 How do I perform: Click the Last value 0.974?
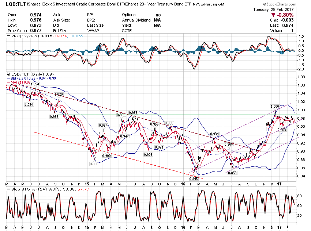pyautogui.click(x=288, y=25)
